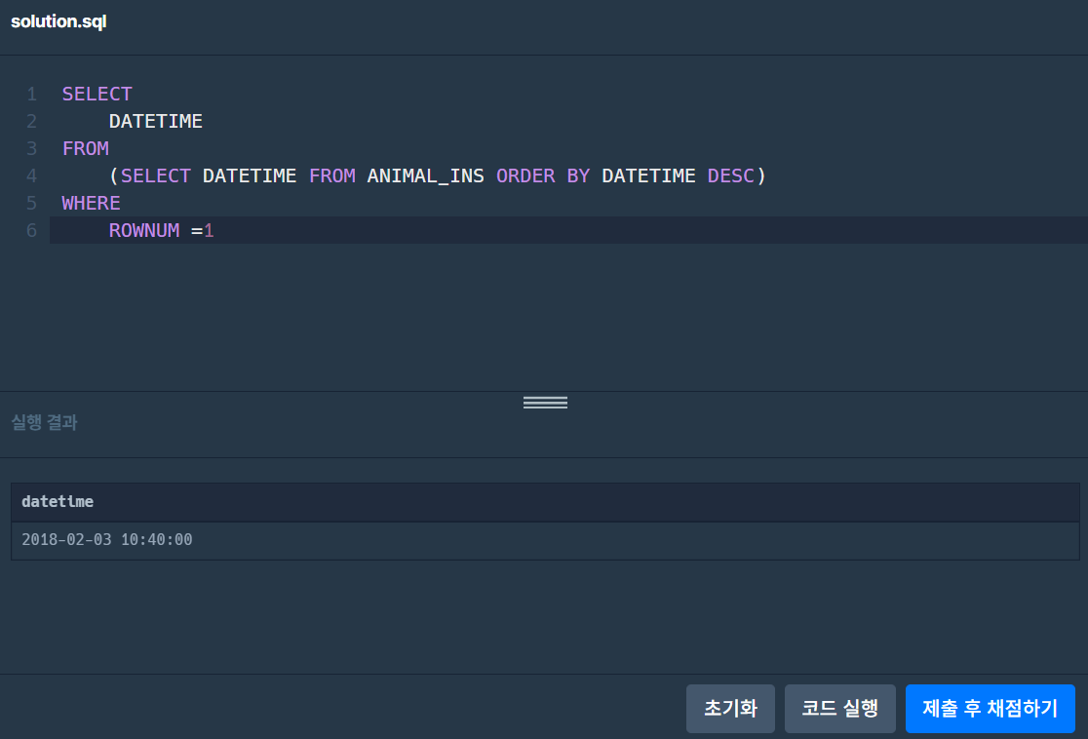Click line number 4 in the gutter
Viewport: 1088px width, 739px height.
31,175
